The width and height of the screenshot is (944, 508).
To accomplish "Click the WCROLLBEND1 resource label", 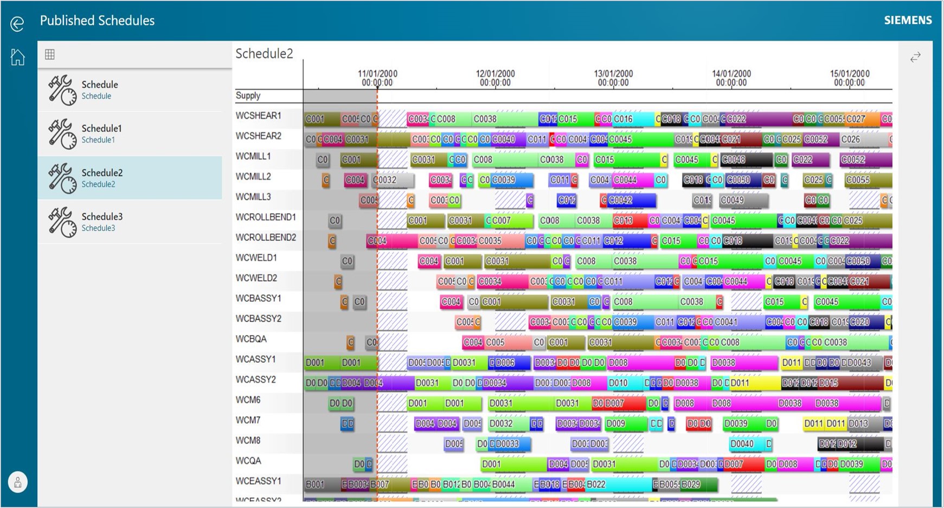I will coord(266,217).
